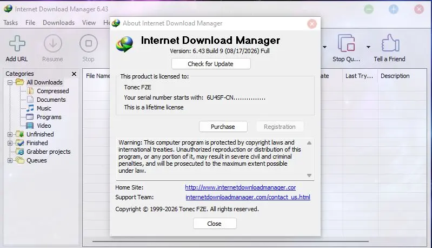Expand the Finished tree node
432x248 pixels.
tap(10, 143)
